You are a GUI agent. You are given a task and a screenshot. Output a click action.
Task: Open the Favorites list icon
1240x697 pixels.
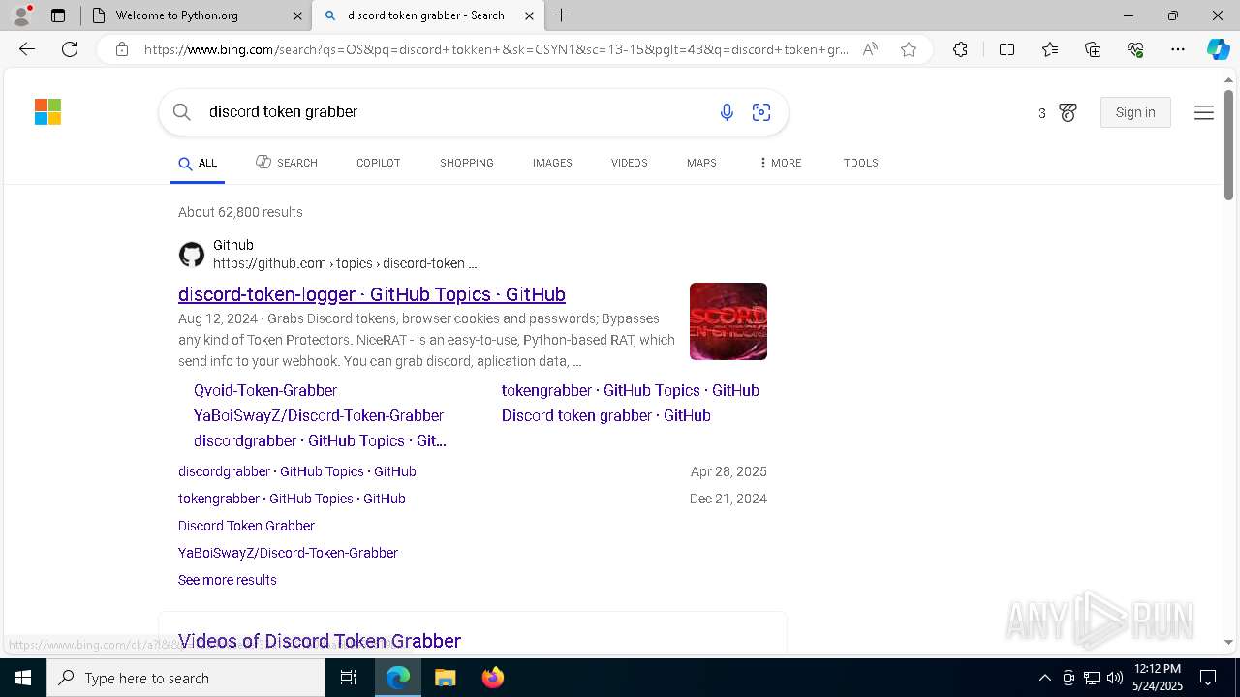point(1050,49)
